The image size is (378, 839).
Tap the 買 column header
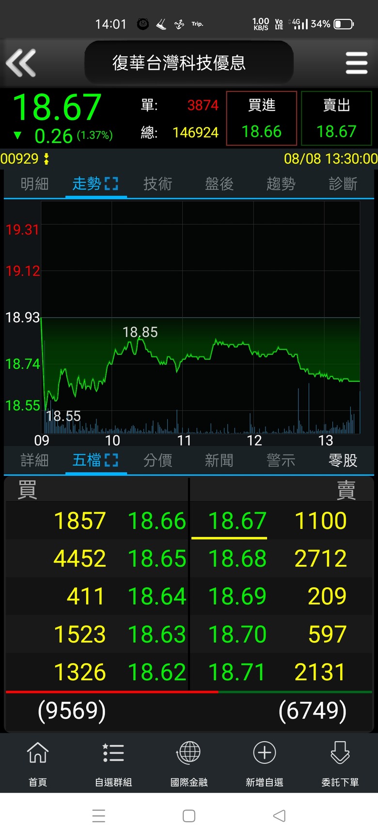point(27,489)
